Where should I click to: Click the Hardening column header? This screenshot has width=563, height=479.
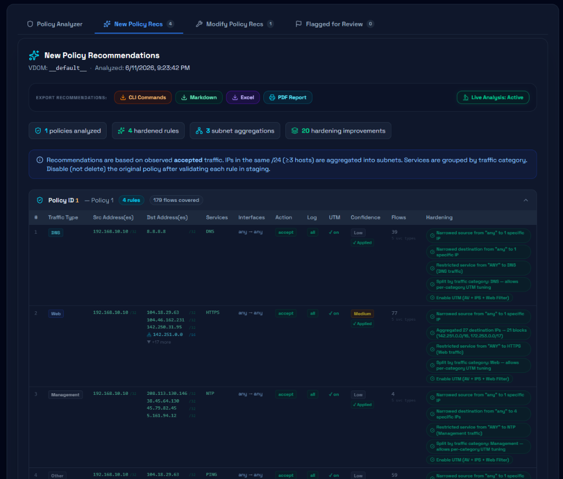[x=439, y=218]
